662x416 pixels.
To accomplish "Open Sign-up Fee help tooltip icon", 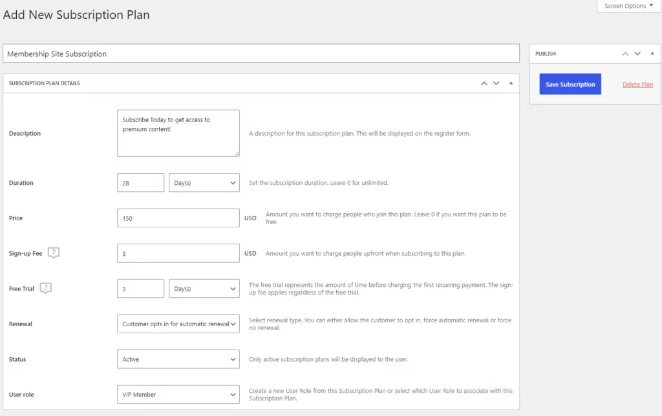I will click(54, 253).
